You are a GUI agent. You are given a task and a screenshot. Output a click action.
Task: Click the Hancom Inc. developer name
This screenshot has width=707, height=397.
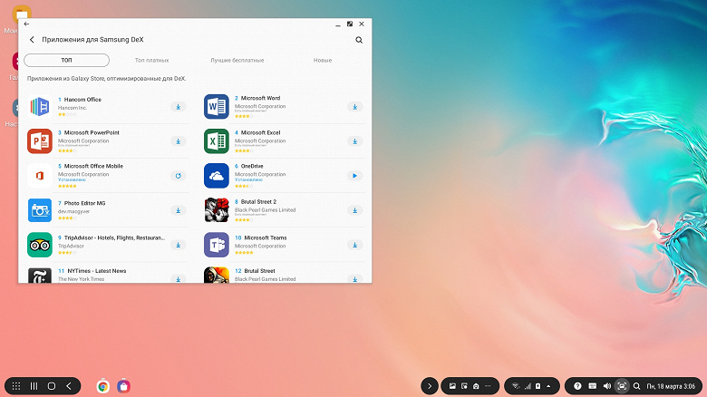tap(73, 108)
